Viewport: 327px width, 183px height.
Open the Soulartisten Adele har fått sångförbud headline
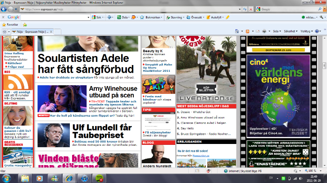(x=86, y=64)
